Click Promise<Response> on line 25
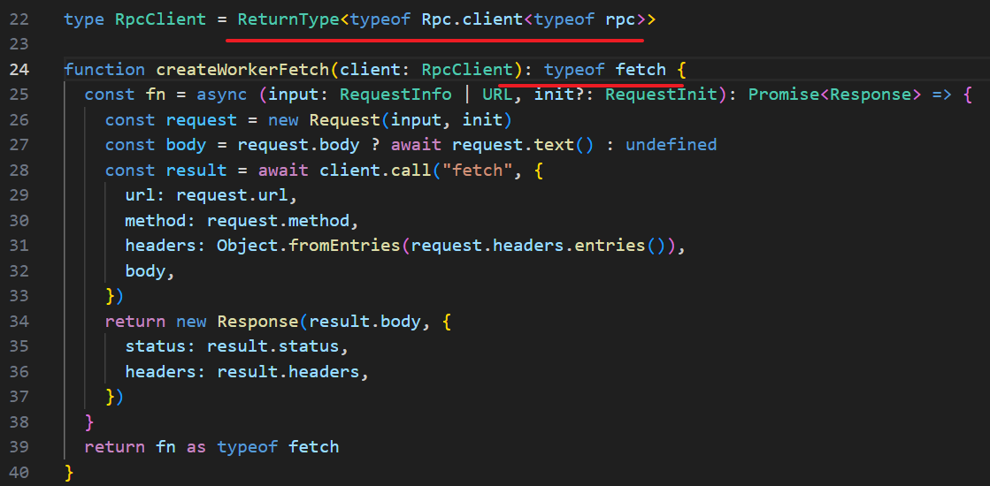This screenshot has width=990, height=486. 835,95
